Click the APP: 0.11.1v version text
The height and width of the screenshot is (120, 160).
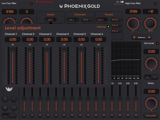[119, 4]
